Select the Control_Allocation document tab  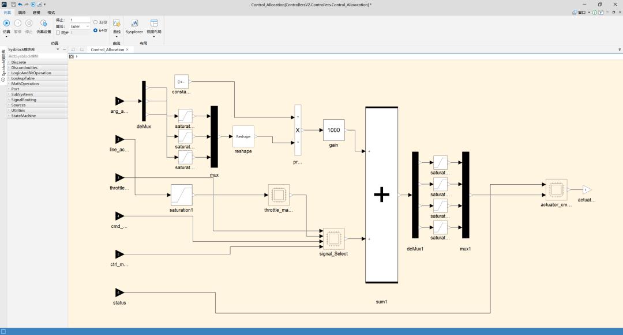[107, 50]
